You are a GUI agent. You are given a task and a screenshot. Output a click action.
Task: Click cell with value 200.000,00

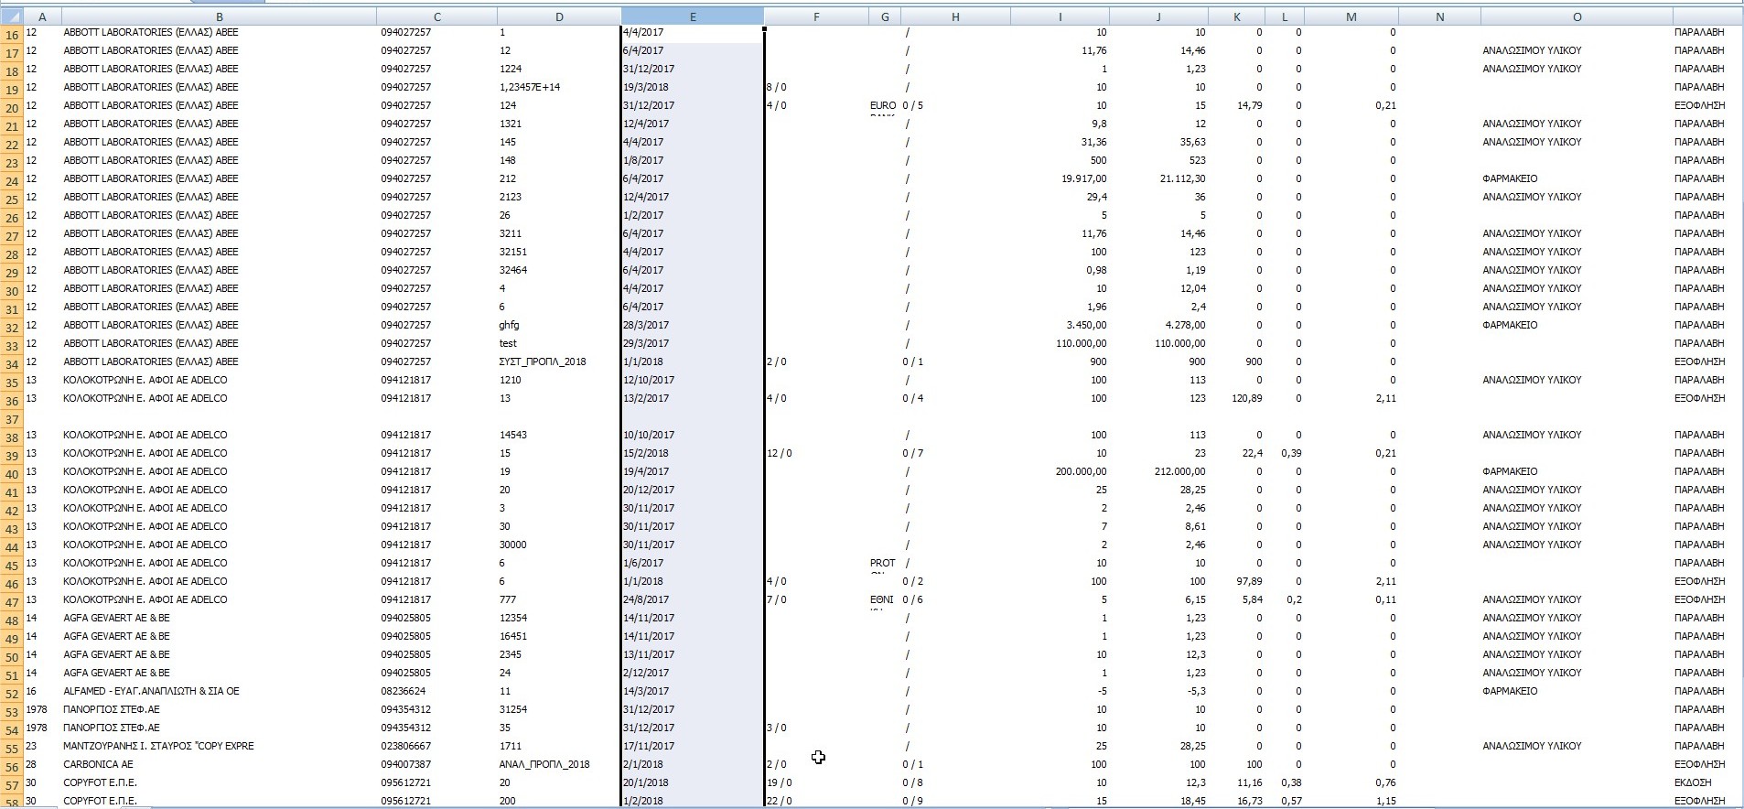pos(1060,471)
